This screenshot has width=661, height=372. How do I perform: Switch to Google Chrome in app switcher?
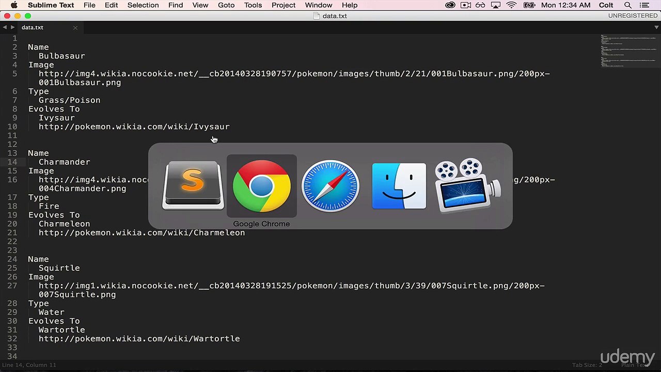pyautogui.click(x=262, y=186)
